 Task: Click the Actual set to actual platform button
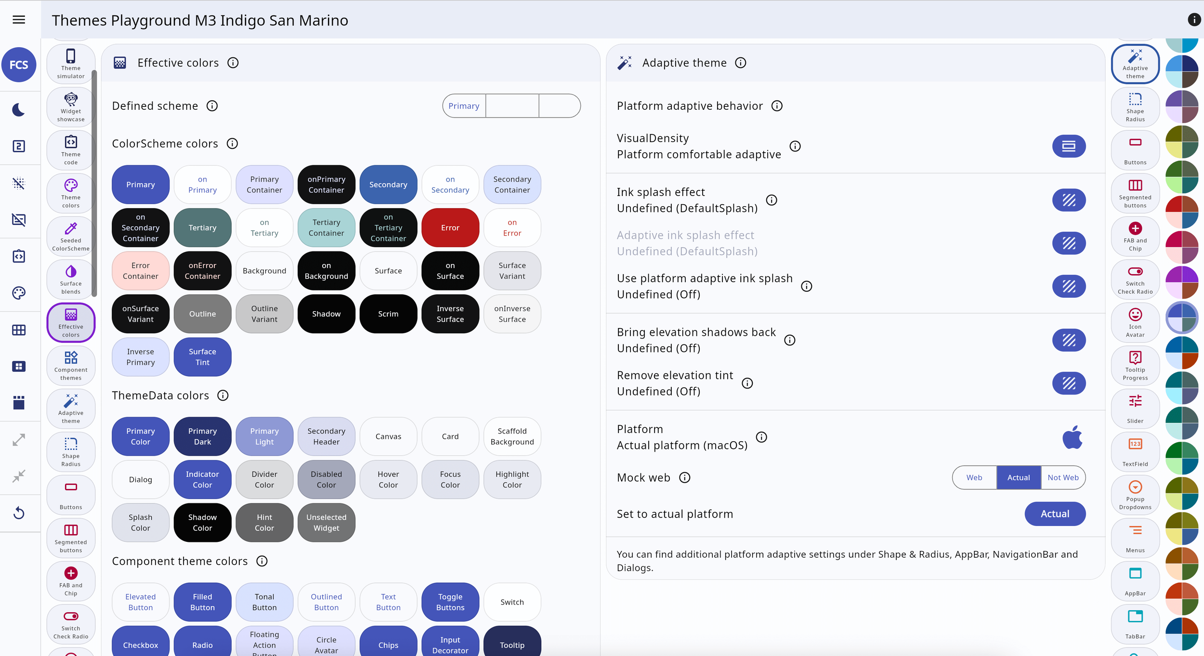1055,514
